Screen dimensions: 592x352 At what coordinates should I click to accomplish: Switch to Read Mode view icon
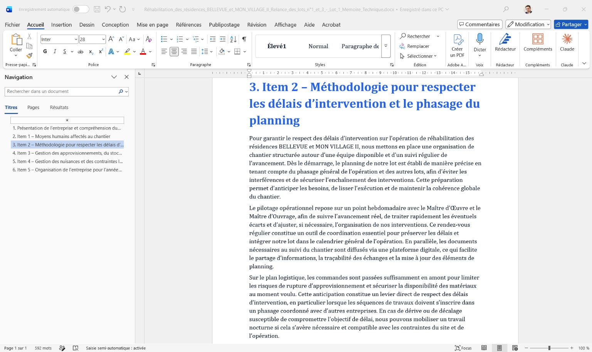484,348
